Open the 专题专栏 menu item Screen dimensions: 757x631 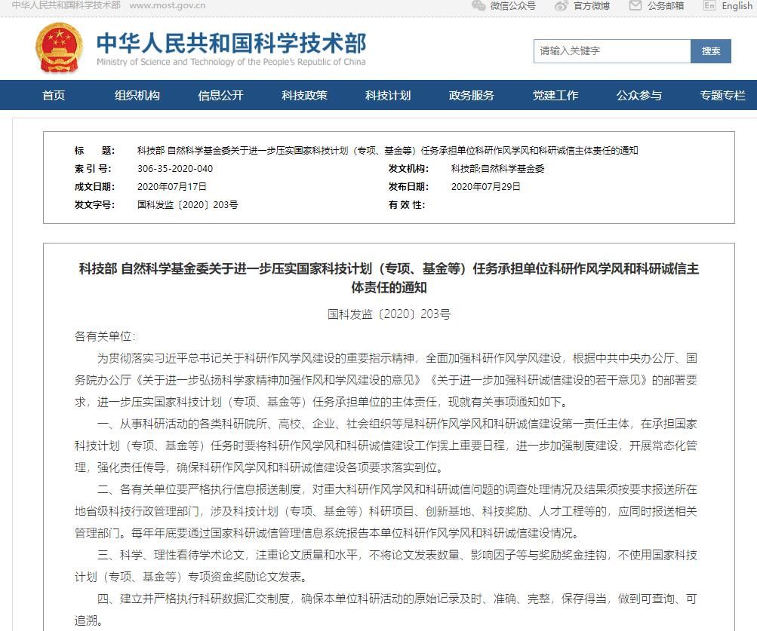click(722, 96)
